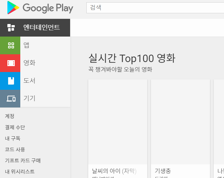Open the 기생충 movie poster thumbnail
The image size is (224, 178).
tap(180, 122)
